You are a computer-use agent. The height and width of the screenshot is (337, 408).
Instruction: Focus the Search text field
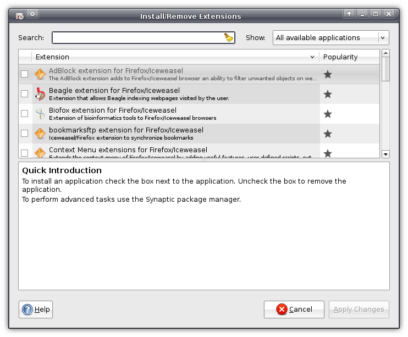[137, 38]
